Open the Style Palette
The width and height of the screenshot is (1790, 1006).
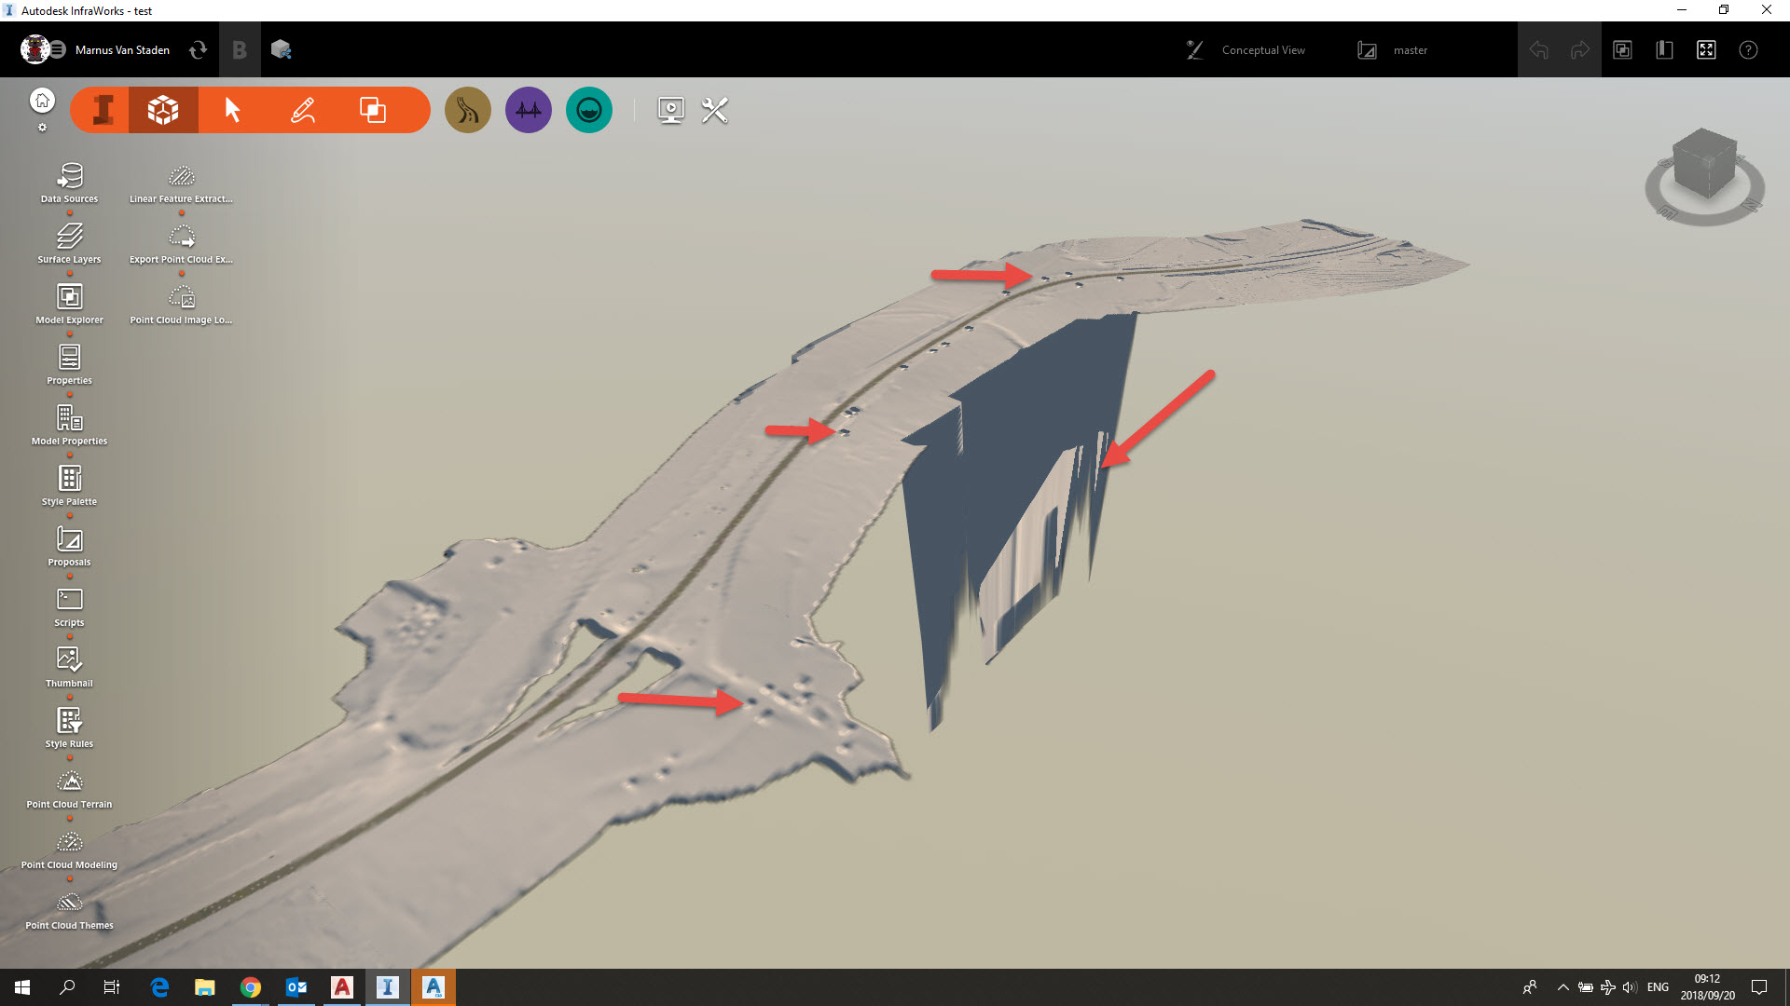pos(69,478)
